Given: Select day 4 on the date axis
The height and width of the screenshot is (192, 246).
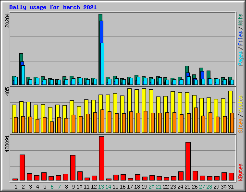Looking at the screenshot, I should point(37,187).
